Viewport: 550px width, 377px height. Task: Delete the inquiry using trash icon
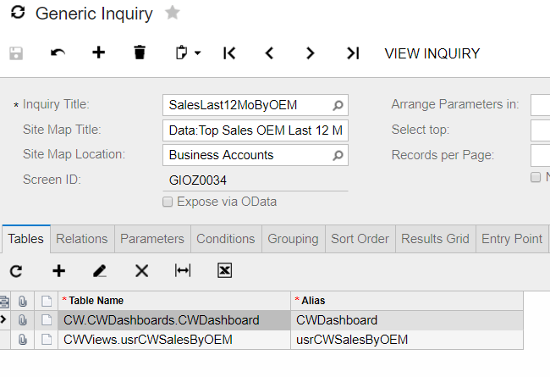pos(140,53)
